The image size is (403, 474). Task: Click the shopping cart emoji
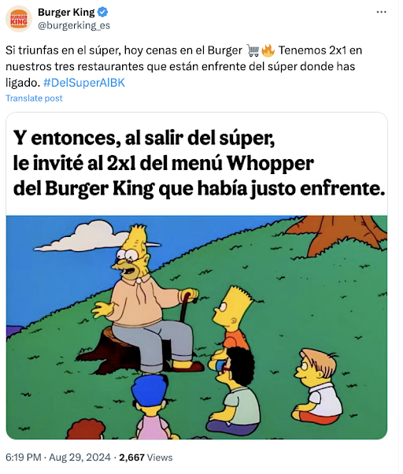pyautogui.click(x=253, y=50)
